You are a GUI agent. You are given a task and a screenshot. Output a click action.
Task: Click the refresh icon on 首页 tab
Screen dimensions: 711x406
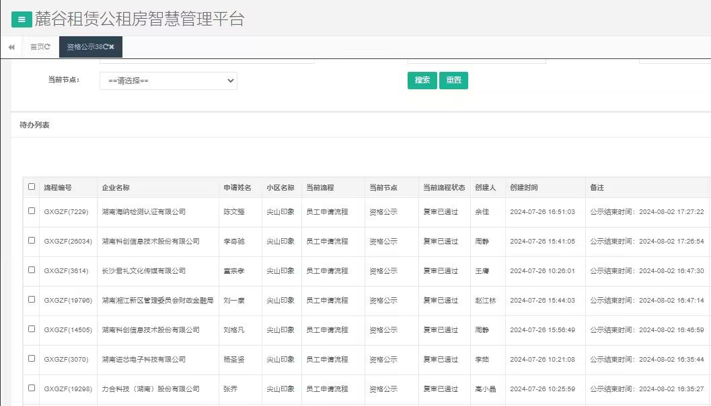pos(48,47)
